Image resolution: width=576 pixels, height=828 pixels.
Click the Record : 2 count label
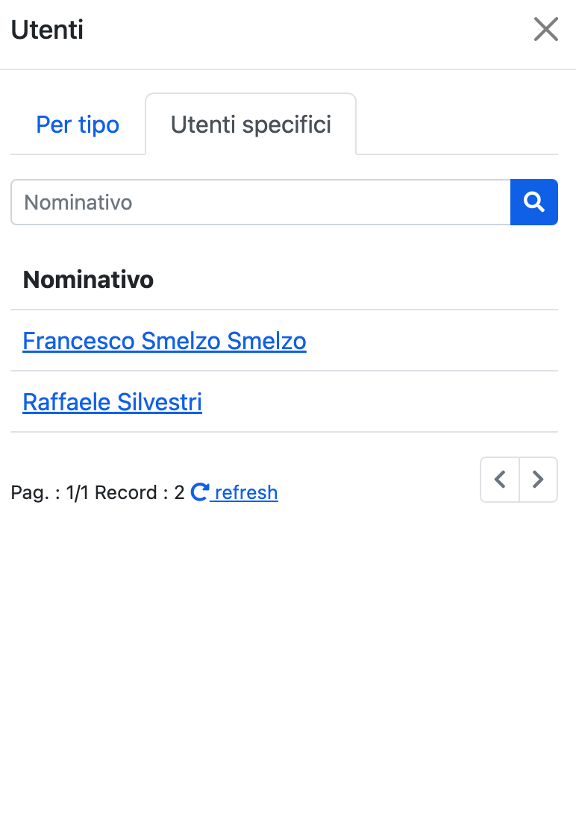click(x=140, y=492)
